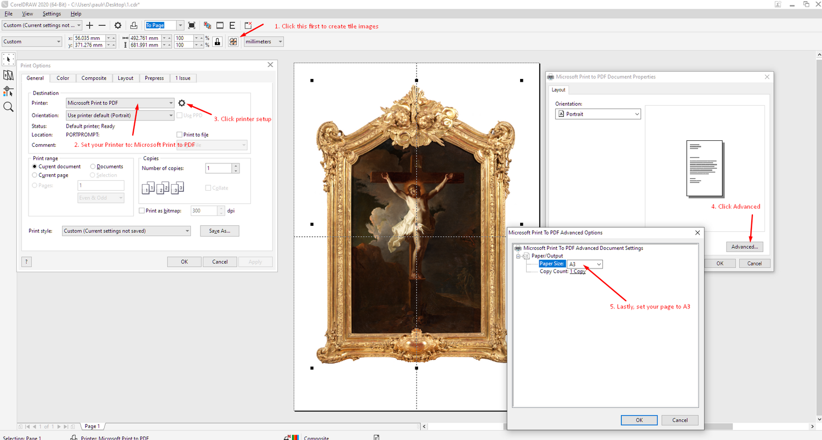Click the mirror 'E' icon in toolbar
The height and width of the screenshot is (440, 822).
pos(232,25)
